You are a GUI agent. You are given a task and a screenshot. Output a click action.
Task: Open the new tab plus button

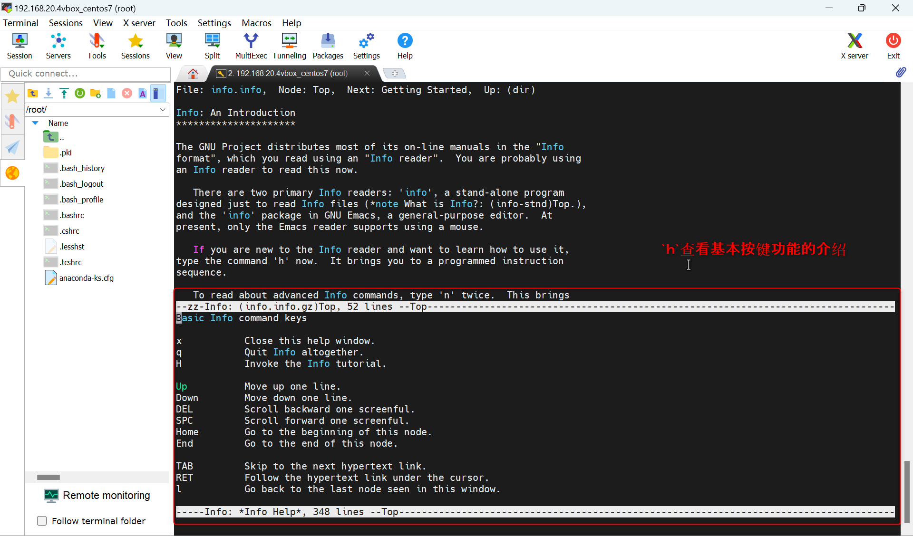coord(395,73)
